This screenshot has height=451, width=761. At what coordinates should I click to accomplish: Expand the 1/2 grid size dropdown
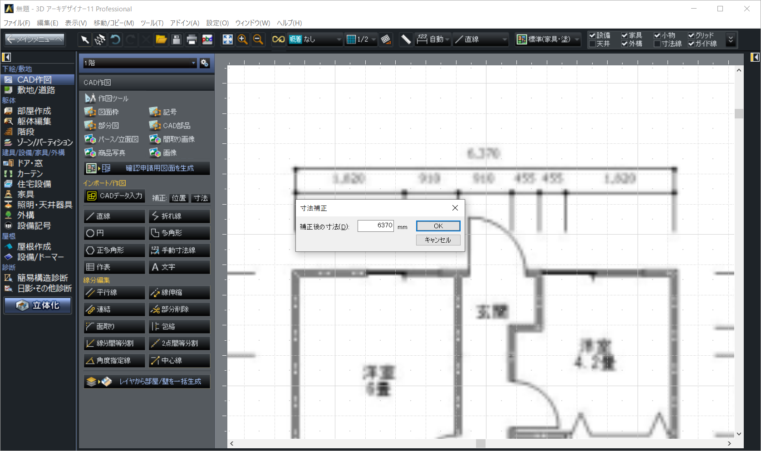pyautogui.click(x=361, y=40)
